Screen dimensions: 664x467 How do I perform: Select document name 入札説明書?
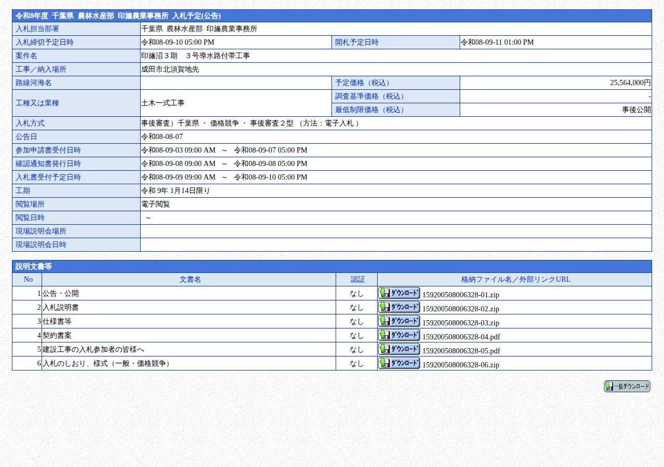(x=61, y=308)
